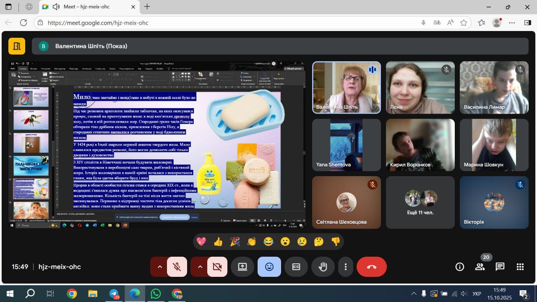The width and height of the screenshot is (537, 302).
Task: Open a new browser tab
Action: (x=147, y=7)
